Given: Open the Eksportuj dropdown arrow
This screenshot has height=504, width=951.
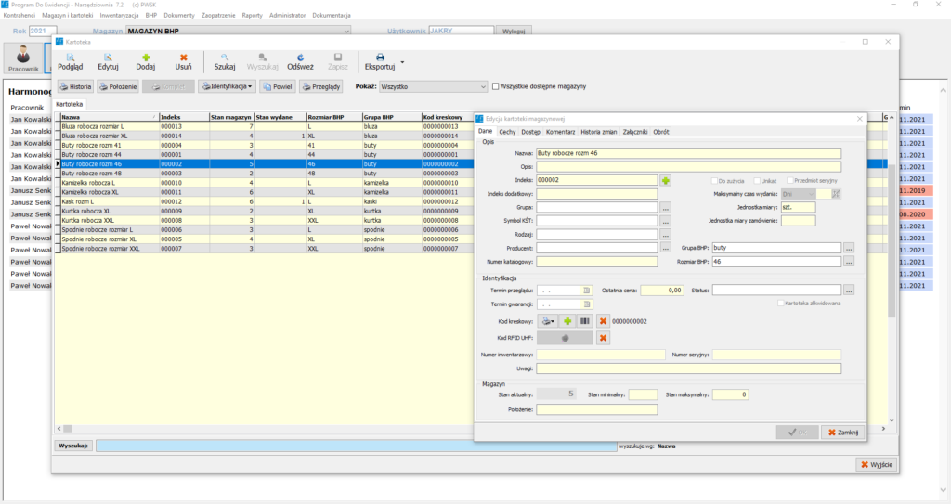Looking at the screenshot, I should 402,61.
